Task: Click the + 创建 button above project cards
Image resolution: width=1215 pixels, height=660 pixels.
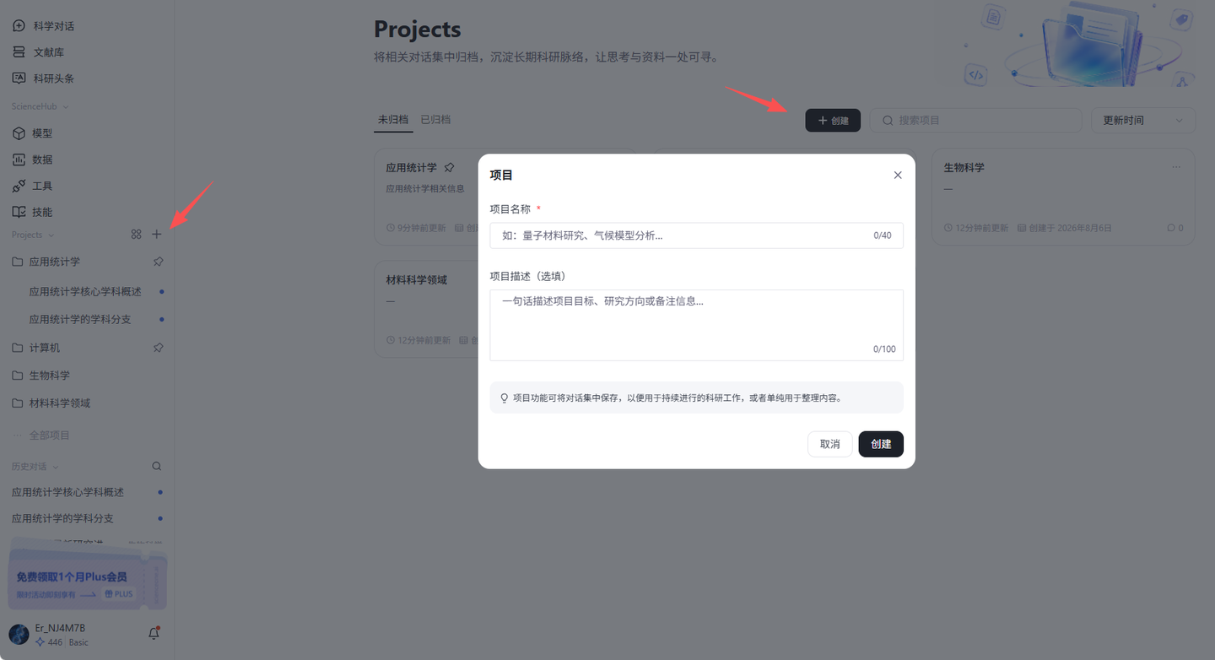Action: coord(833,121)
